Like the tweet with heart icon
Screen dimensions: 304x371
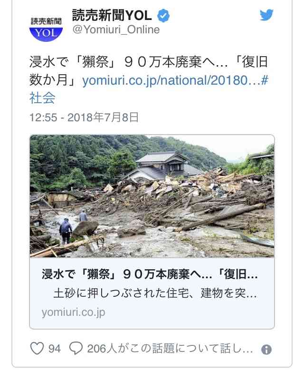[37, 348]
